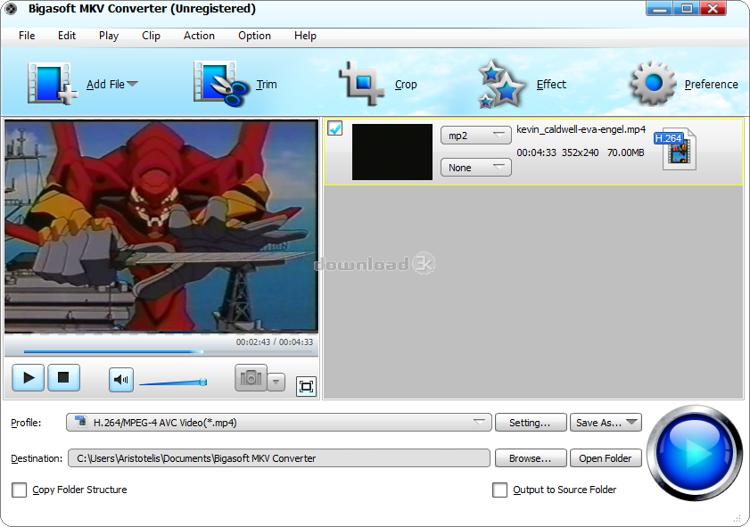Click the app icon in title bar
This screenshot has height=527, width=750.
point(11,9)
